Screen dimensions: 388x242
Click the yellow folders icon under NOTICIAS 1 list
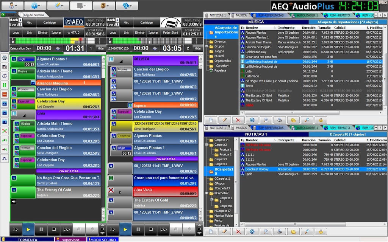coord(293,232)
